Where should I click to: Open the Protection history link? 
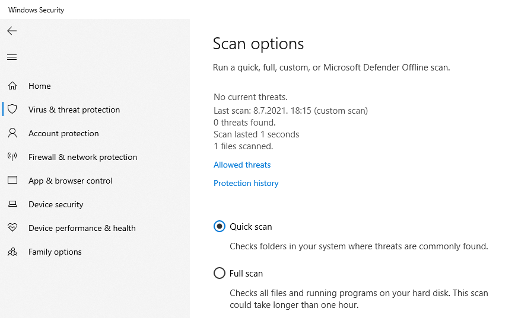coord(246,183)
